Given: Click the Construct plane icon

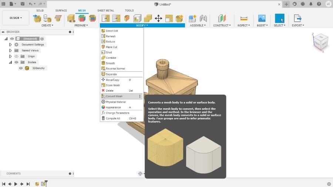Looking at the screenshot, I should coord(222,18).
